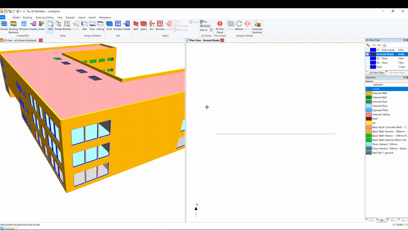Open Building Elements in the ribbon

pos(13,27)
